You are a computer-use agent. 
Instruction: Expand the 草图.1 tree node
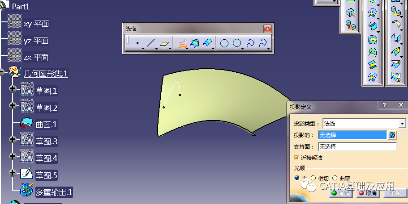[x=13, y=88]
